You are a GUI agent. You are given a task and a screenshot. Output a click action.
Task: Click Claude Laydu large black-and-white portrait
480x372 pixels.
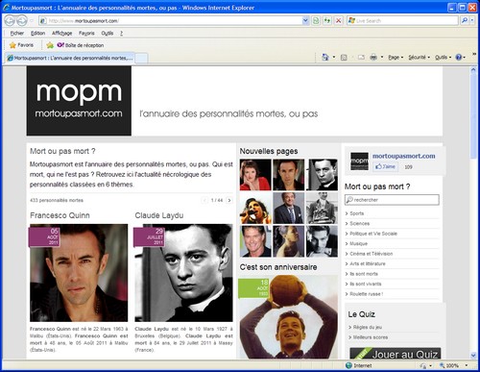click(183, 273)
